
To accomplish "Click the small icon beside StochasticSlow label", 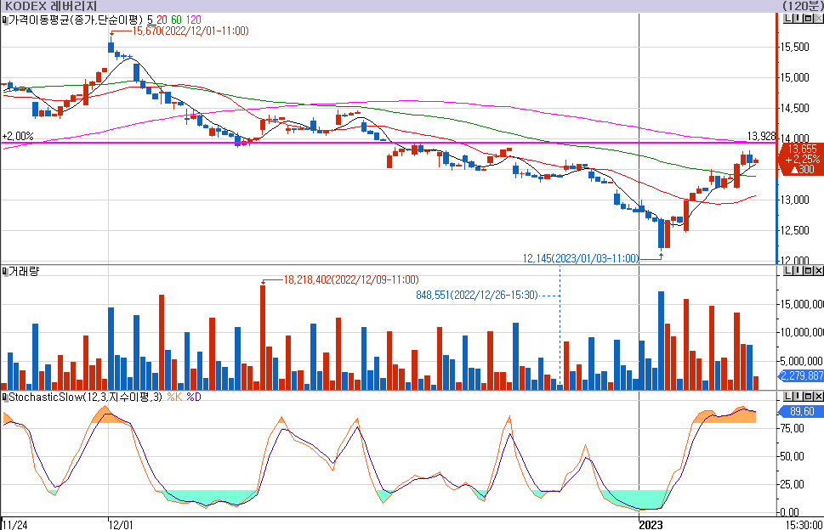I will (x=5, y=397).
